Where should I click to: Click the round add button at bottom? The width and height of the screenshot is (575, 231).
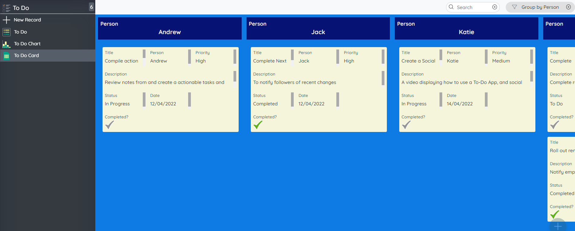pyautogui.click(x=557, y=226)
